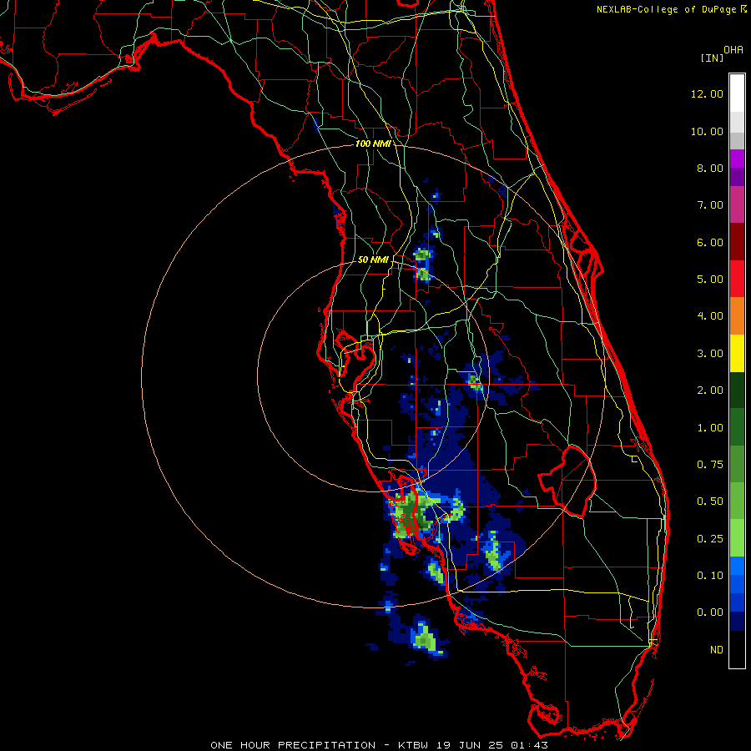Image resolution: width=751 pixels, height=751 pixels.
Task: Pick the pink 7.00 color swatch
Action: tap(737, 204)
